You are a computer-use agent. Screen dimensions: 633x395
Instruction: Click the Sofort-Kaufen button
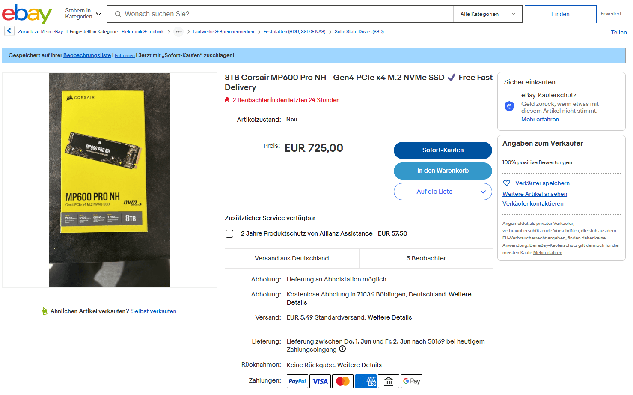coord(443,150)
